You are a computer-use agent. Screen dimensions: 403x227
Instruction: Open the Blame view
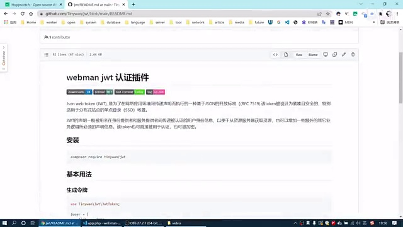coord(313,55)
